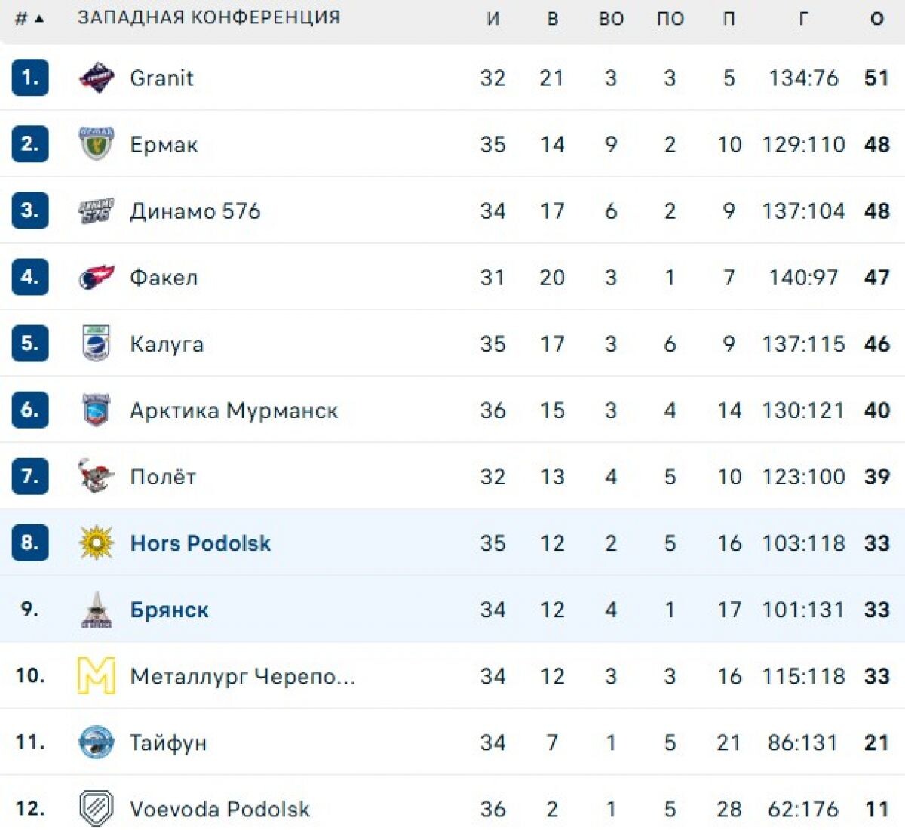The width and height of the screenshot is (905, 830).
Task: Sort by the В wins column header
Action: coord(552,18)
